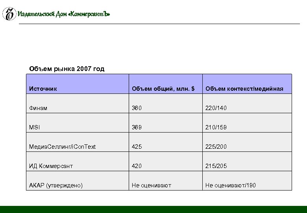Select the value 360 cell
The height and width of the screenshot is (213, 307).
pos(166,103)
